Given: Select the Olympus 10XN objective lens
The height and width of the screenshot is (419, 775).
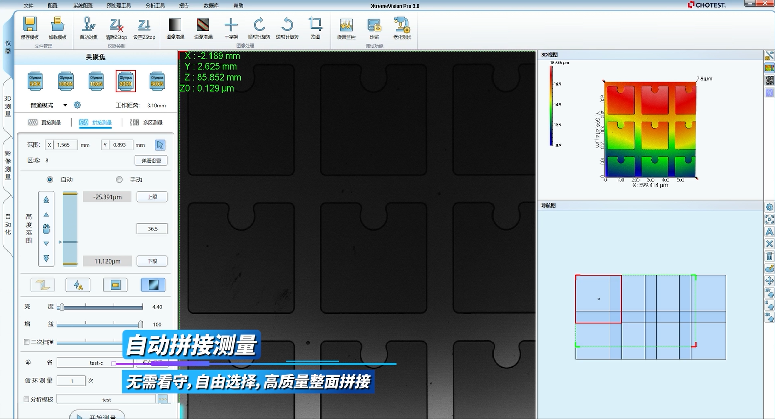Looking at the screenshot, I should click(x=96, y=81).
